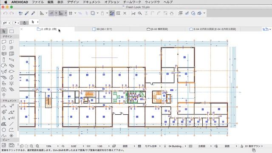Image resolution: width=272 pixels, height=153 pixels.
Task: Toggle Grid Snap hash icon
Action: tap(71, 13)
